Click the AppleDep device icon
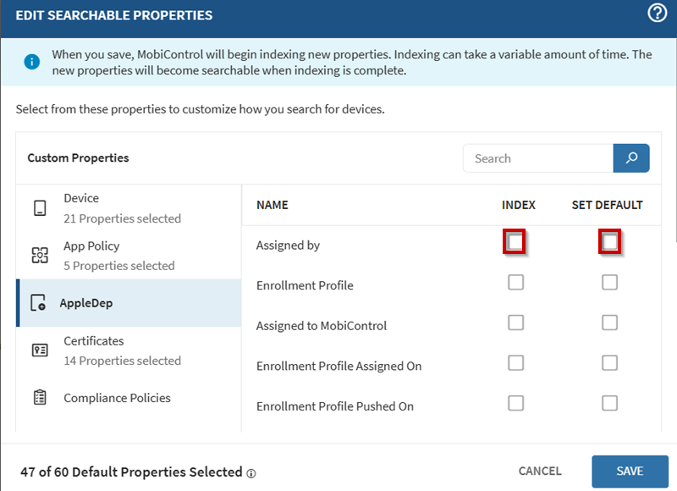This screenshot has height=491, width=677. pos(38,303)
